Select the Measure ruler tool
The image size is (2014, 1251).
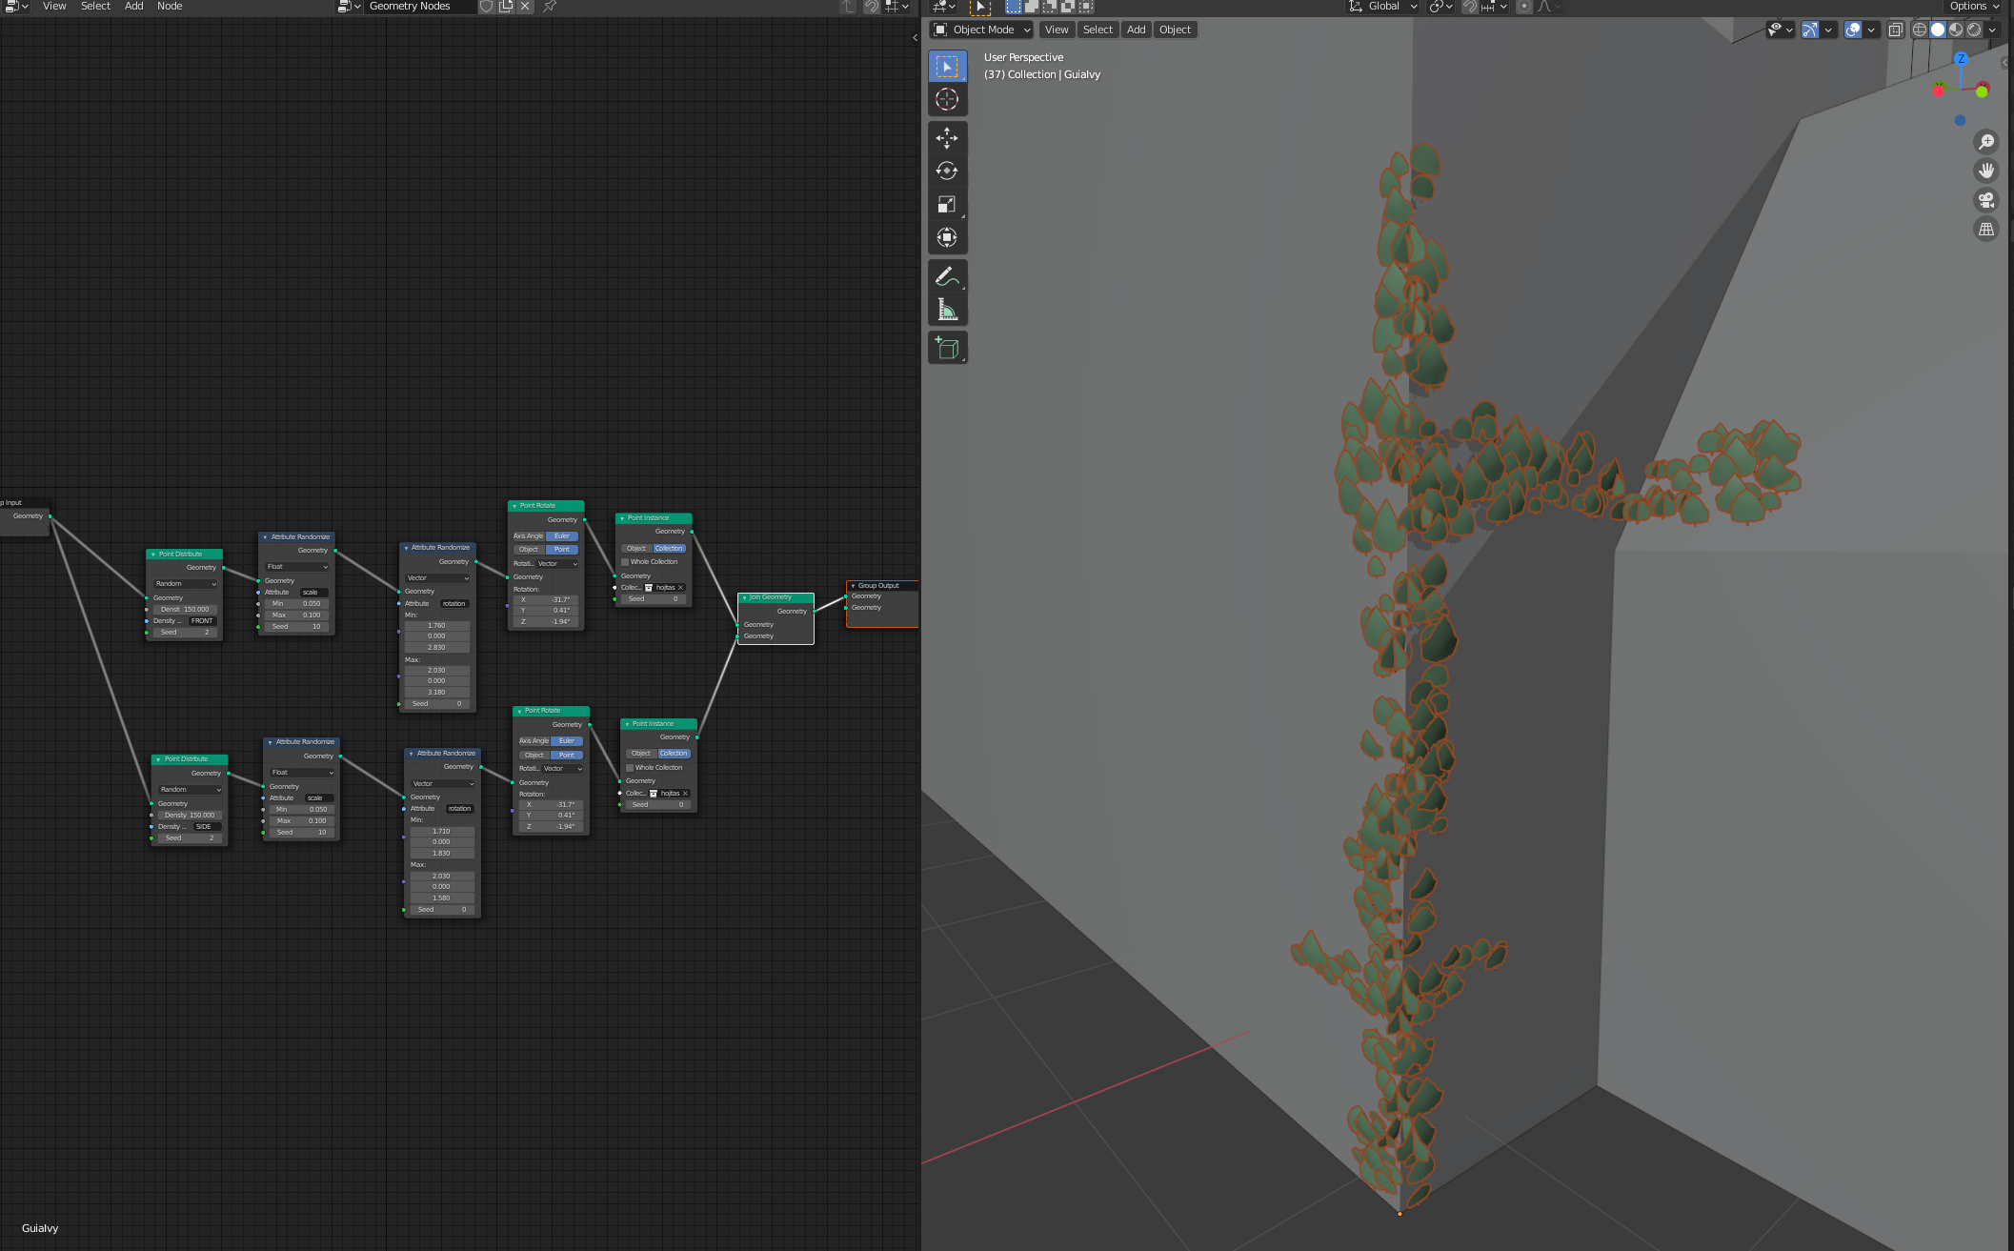point(946,310)
